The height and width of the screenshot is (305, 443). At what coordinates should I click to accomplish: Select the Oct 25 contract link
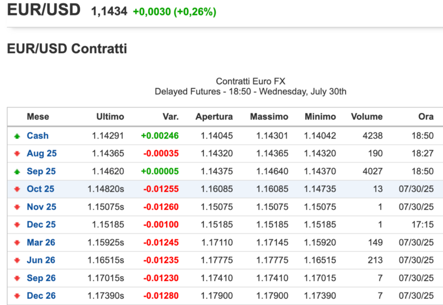click(x=40, y=189)
